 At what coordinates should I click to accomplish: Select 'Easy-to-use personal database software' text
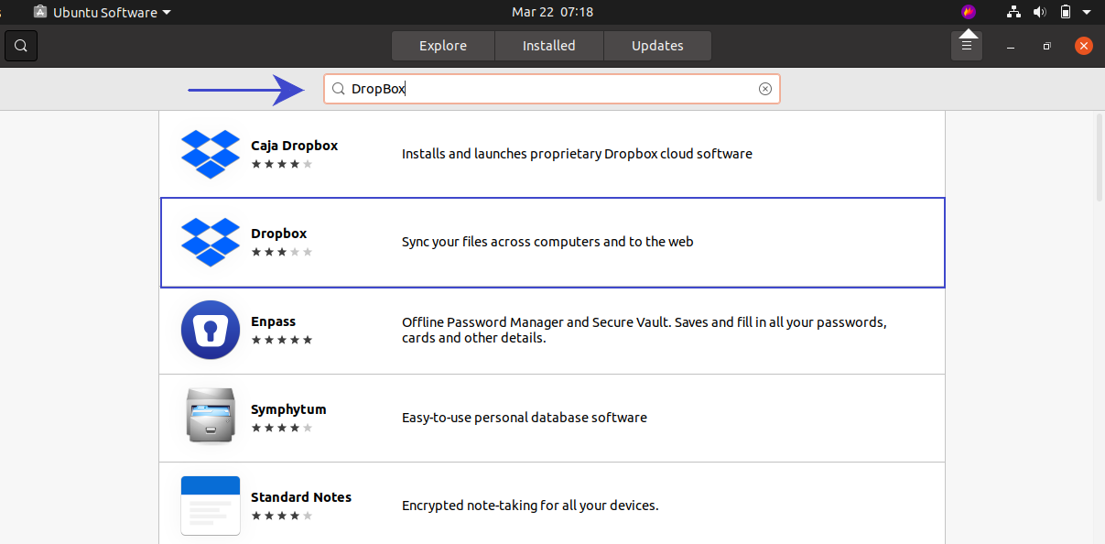[x=525, y=418]
